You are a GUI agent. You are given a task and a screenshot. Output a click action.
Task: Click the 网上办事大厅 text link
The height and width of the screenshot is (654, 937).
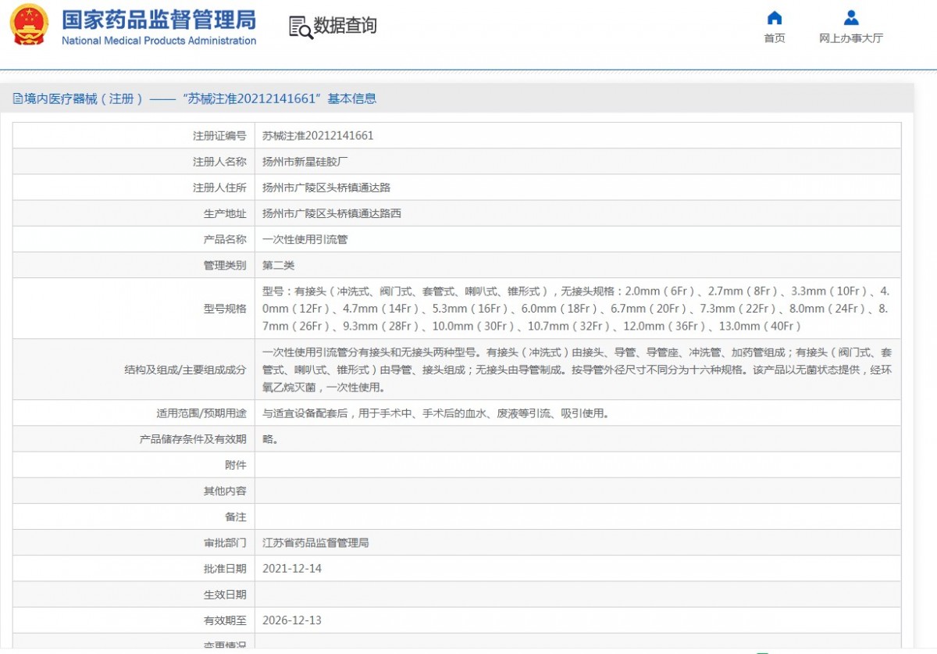pyautogui.click(x=851, y=38)
